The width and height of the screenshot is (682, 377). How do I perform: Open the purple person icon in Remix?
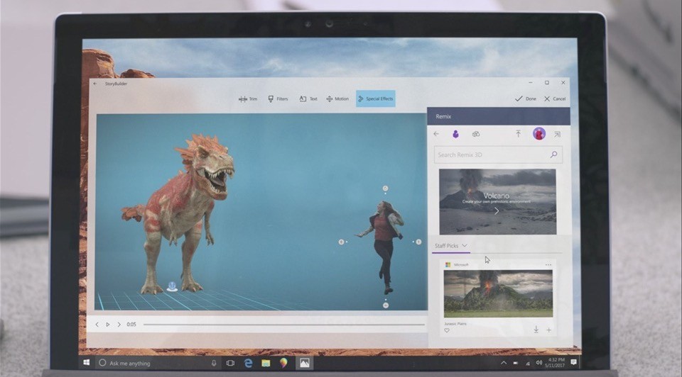(455, 134)
